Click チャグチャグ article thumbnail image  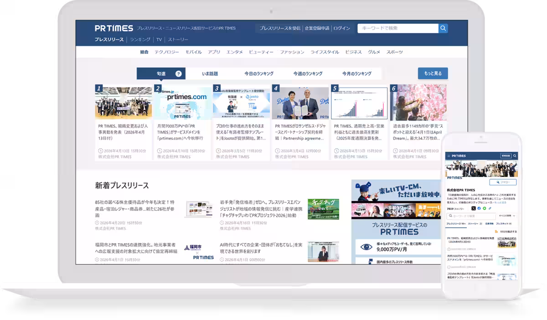tap(323, 209)
